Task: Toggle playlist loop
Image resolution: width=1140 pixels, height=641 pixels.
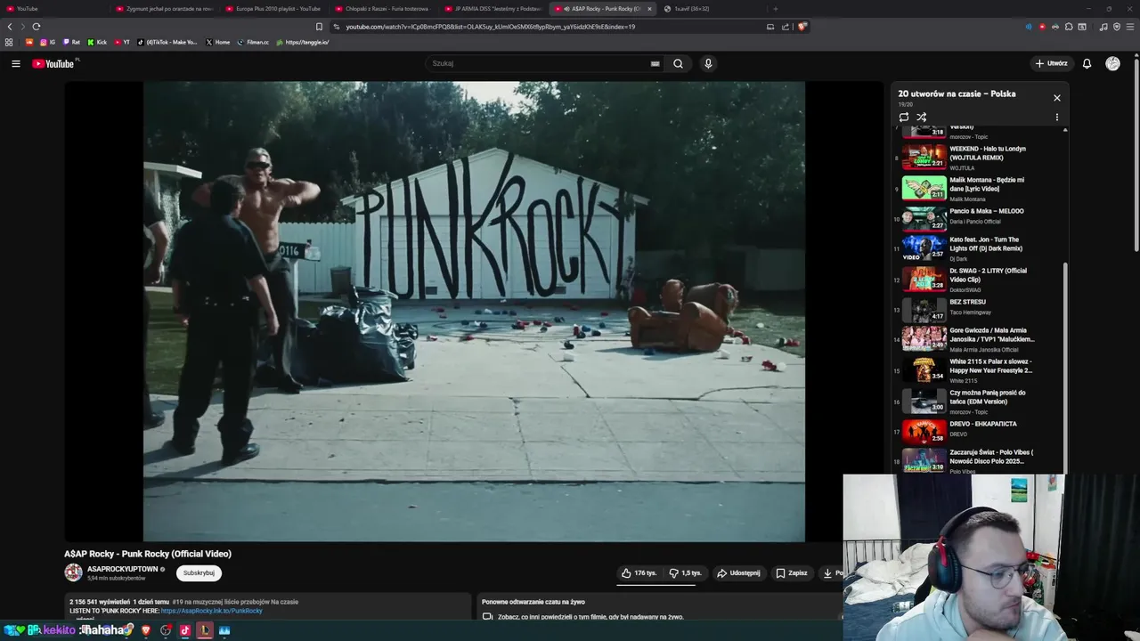Action: (x=904, y=117)
